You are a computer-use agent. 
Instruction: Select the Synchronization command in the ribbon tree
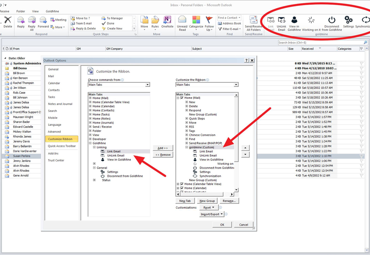point(210,176)
